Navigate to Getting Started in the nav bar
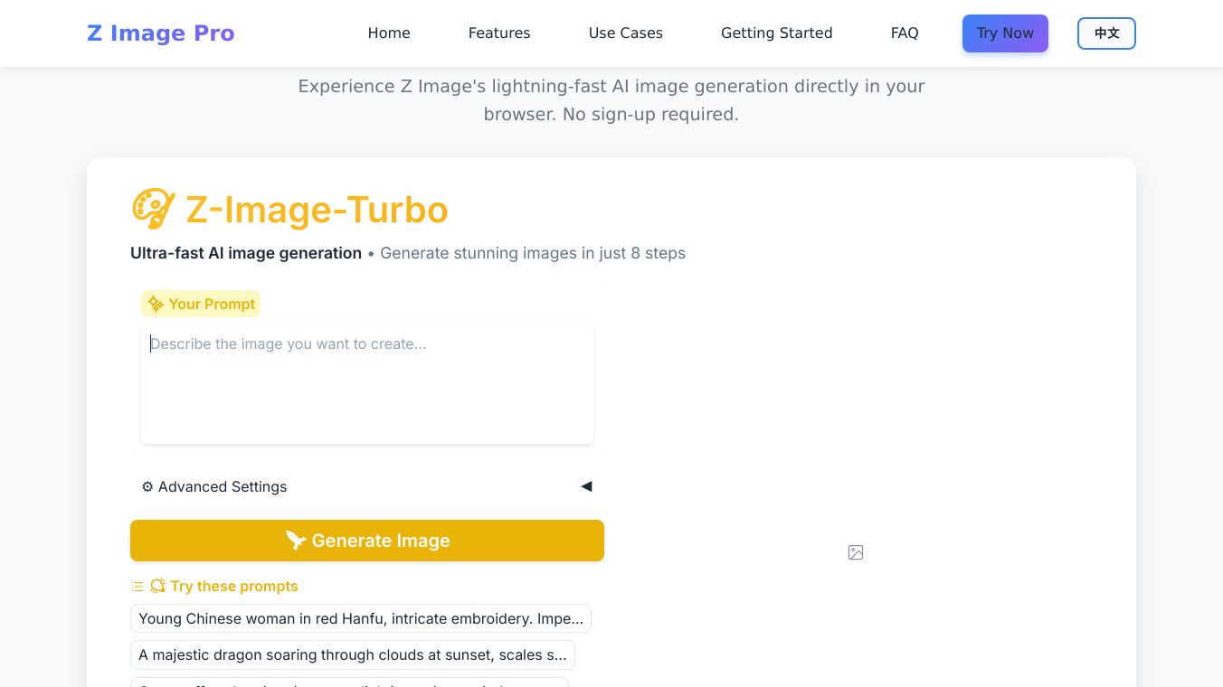The width and height of the screenshot is (1223, 687). tap(776, 33)
